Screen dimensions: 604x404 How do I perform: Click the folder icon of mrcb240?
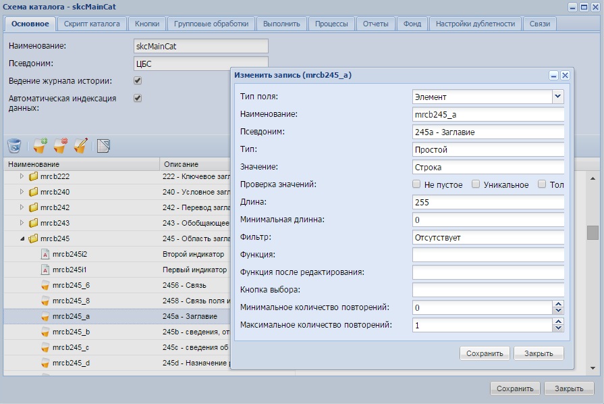click(34, 192)
